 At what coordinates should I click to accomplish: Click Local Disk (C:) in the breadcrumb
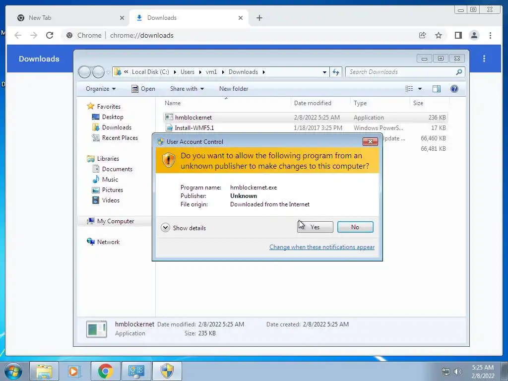(150, 72)
